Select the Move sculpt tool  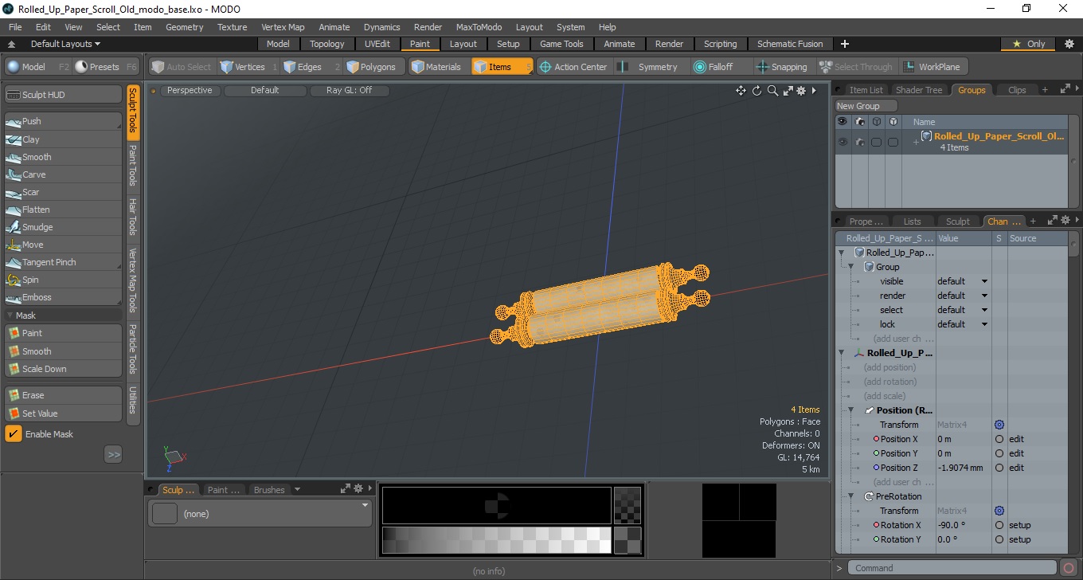coord(64,245)
